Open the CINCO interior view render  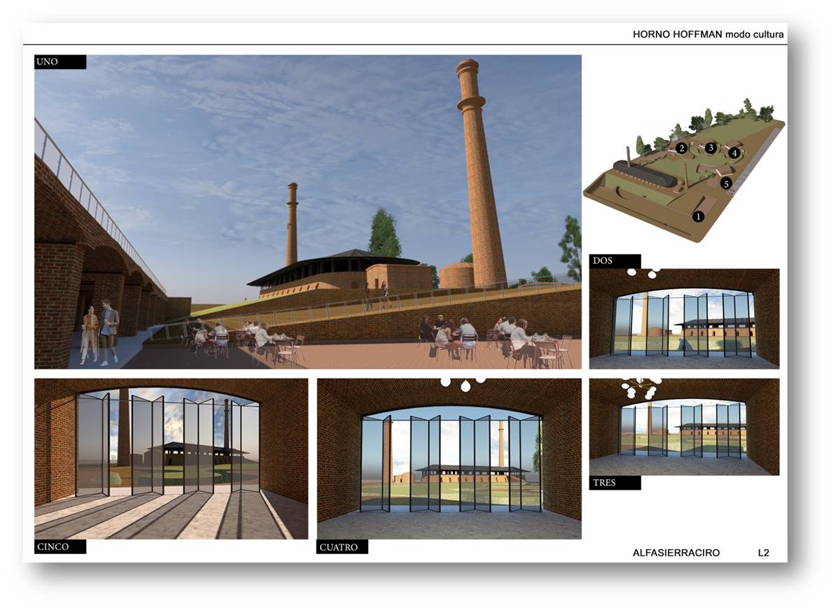171,459
